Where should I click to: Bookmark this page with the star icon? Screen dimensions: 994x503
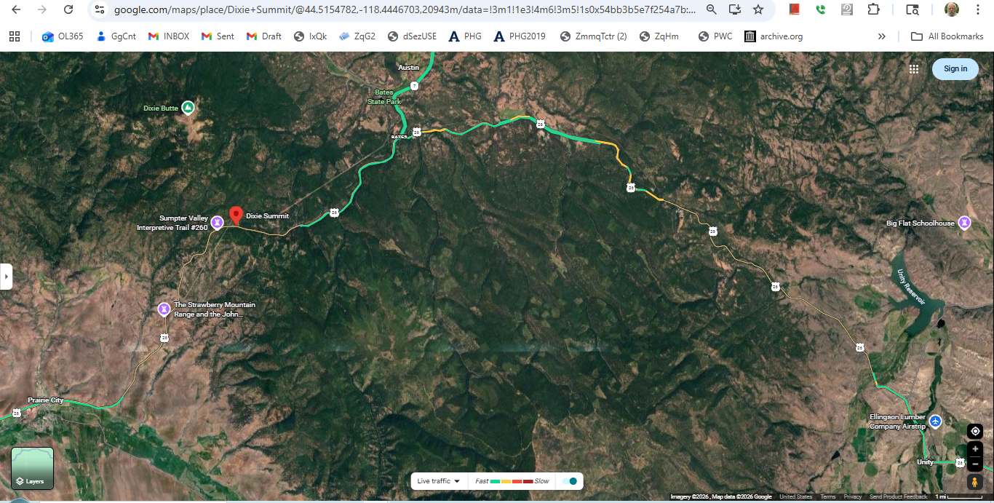tap(758, 9)
